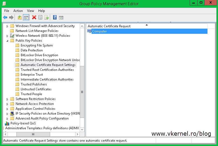Expand Wireless Network (IEEE 802.11) Policies node
This screenshot has width=218, height=146.
(7, 36)
